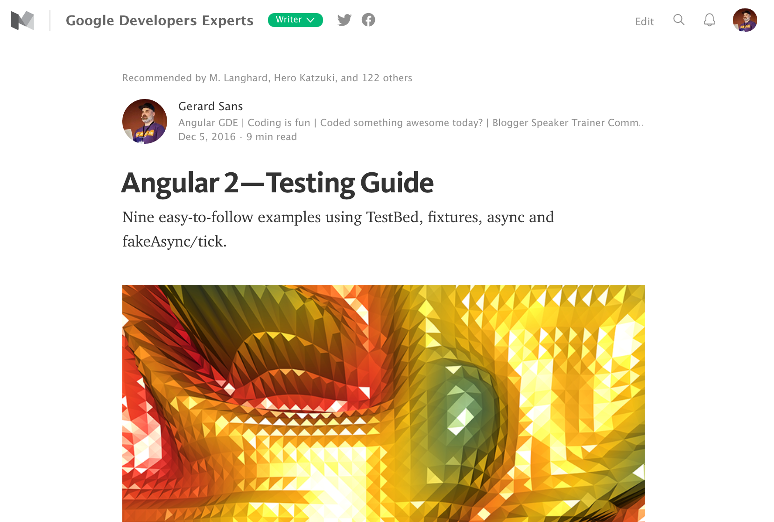Screen dimensions: 774x522
Task: Show notifications via the bell icon
Action: pyautogui.click(x=710, y=20)
